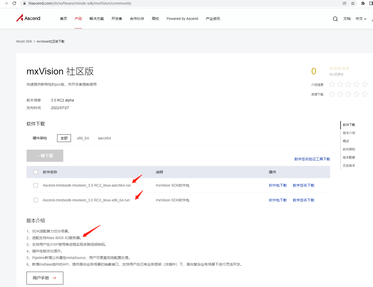Click the browser address bar URL

pyautogui.click(x=80, y=3)
